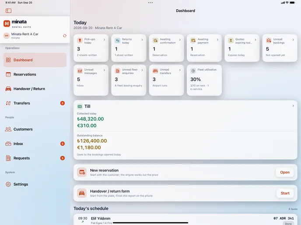Click the Handover / return form car icon
The width and height of the screenshot is (301, 225).
point(82,193)
